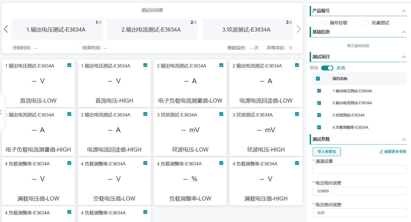Click the 测试总结果 heading
This screenshot has height=222, width=411.
pyautogui.click(x=152, y=10)
